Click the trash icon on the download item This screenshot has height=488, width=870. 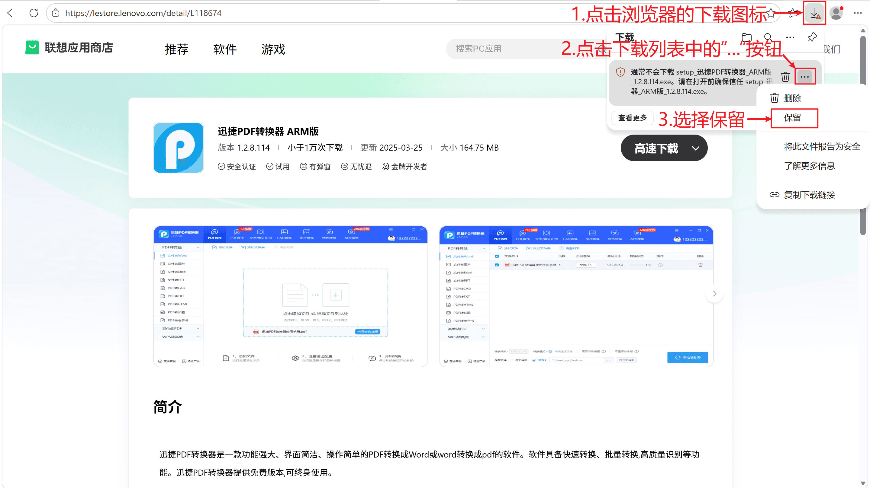point(785,77)
